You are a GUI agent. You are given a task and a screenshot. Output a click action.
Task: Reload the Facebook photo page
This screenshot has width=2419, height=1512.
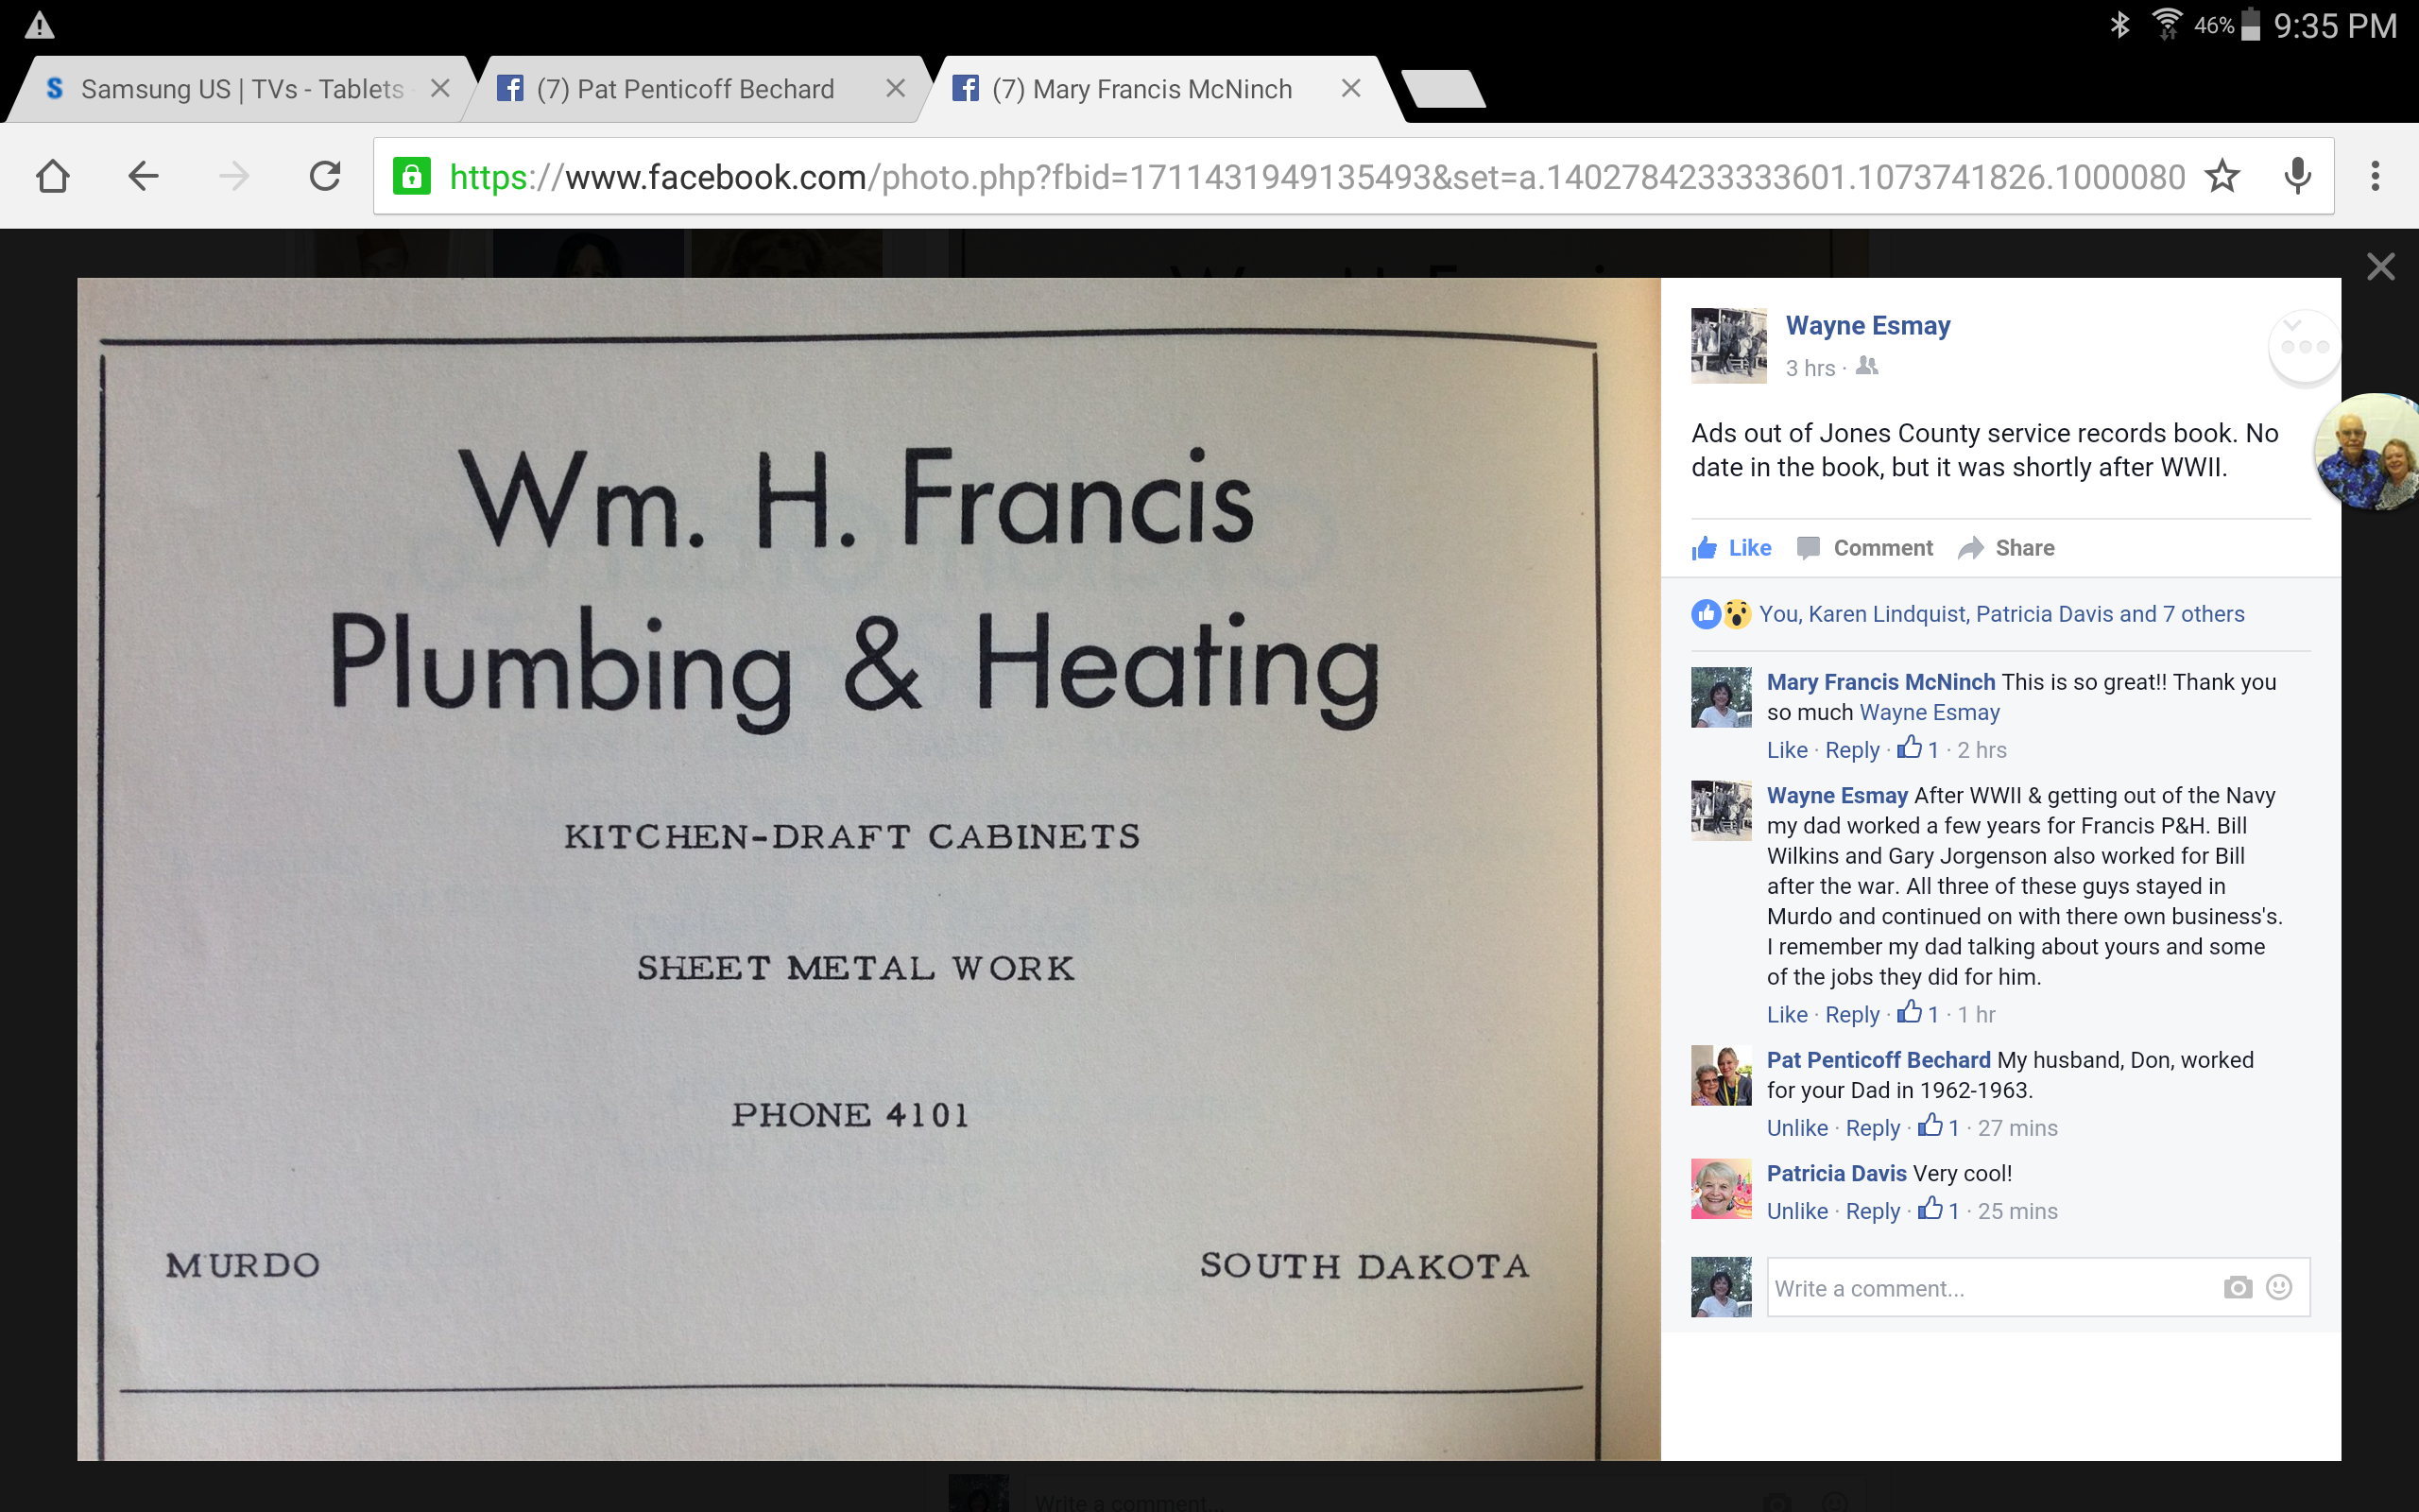click(325, 177)
